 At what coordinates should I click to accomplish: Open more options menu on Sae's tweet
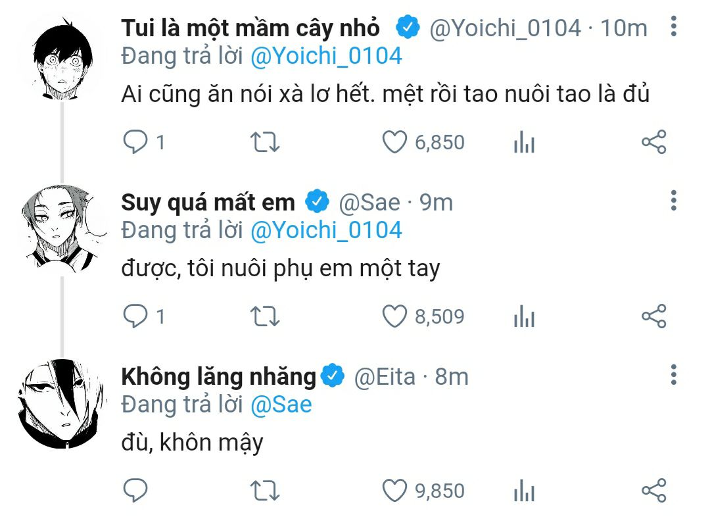pyautogui.click(x=673, y=201)
